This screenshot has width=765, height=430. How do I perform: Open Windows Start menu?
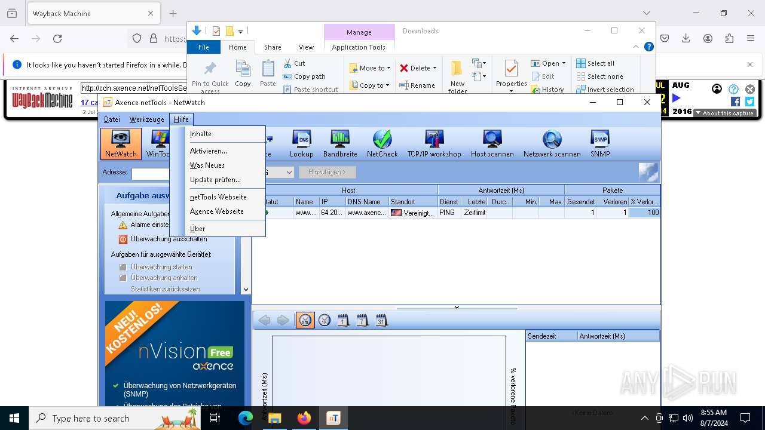14,418
